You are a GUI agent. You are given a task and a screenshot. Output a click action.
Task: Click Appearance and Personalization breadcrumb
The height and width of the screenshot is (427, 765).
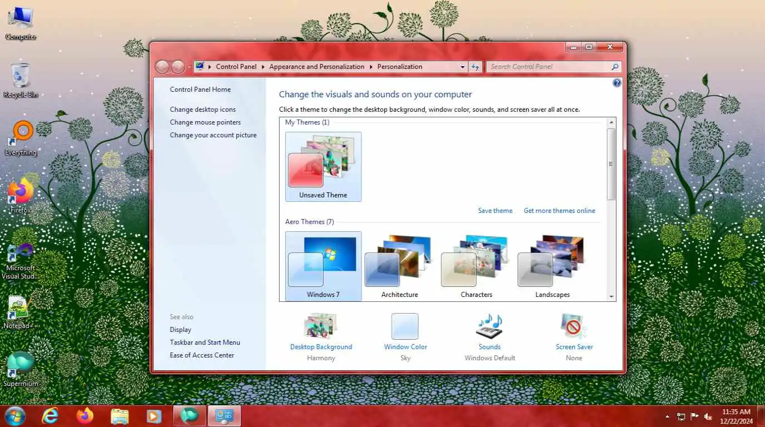tap(317, 67)
